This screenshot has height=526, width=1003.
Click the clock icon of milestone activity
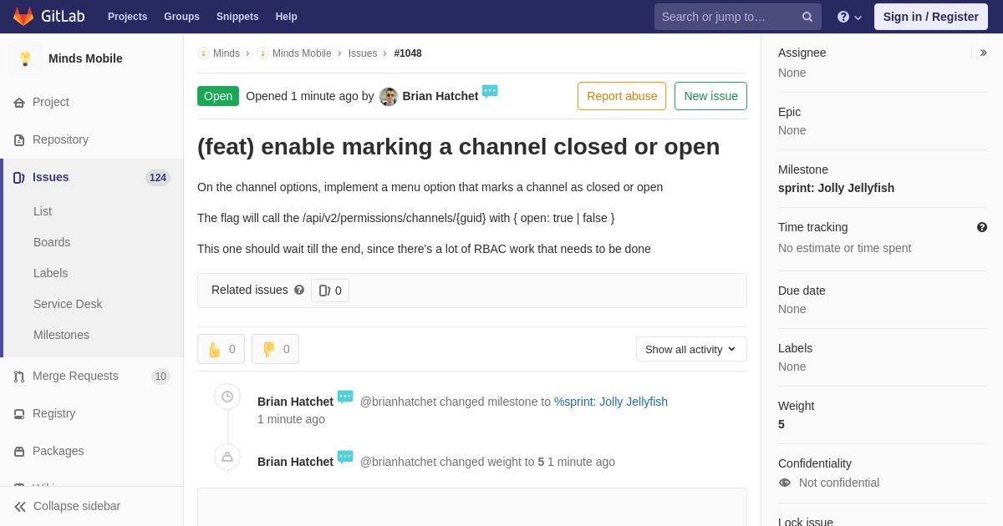[x=227, y=397]
